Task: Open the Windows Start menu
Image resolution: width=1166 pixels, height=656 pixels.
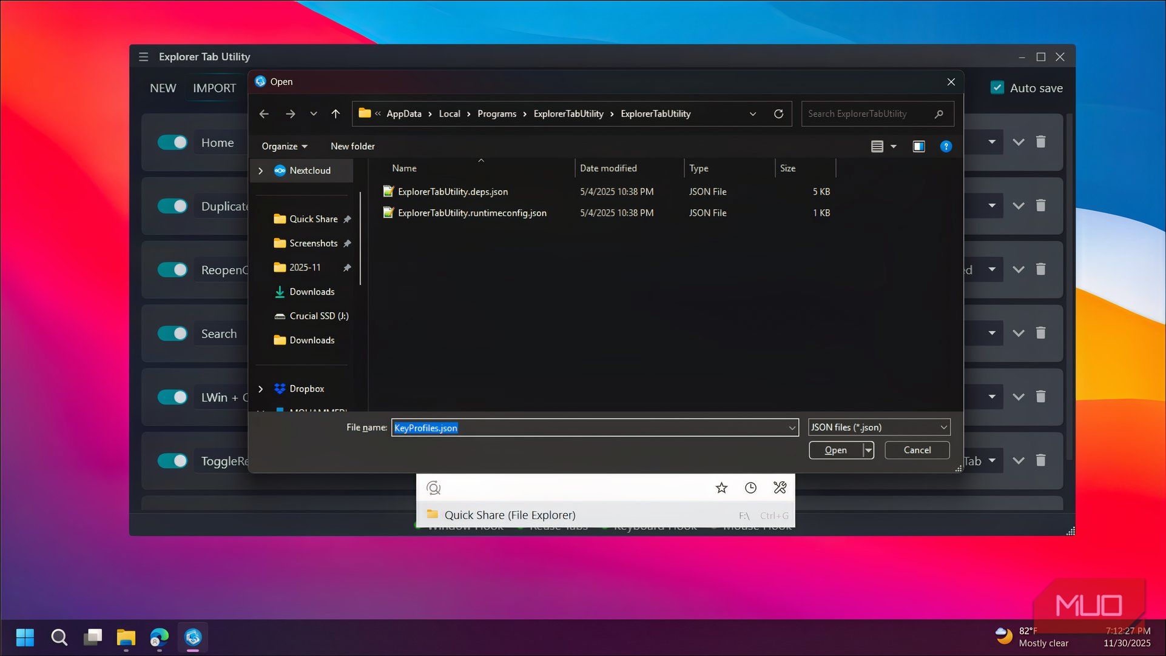Action: coord(25,637)
